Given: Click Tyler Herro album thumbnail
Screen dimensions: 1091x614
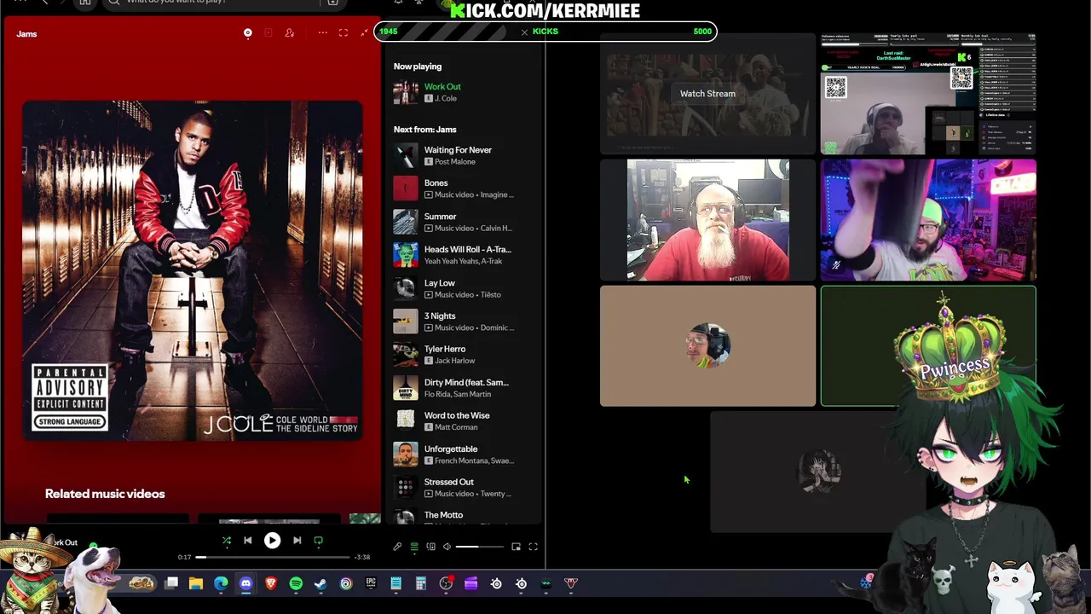Looking at the screenshot, I should (x=406, y=355).
